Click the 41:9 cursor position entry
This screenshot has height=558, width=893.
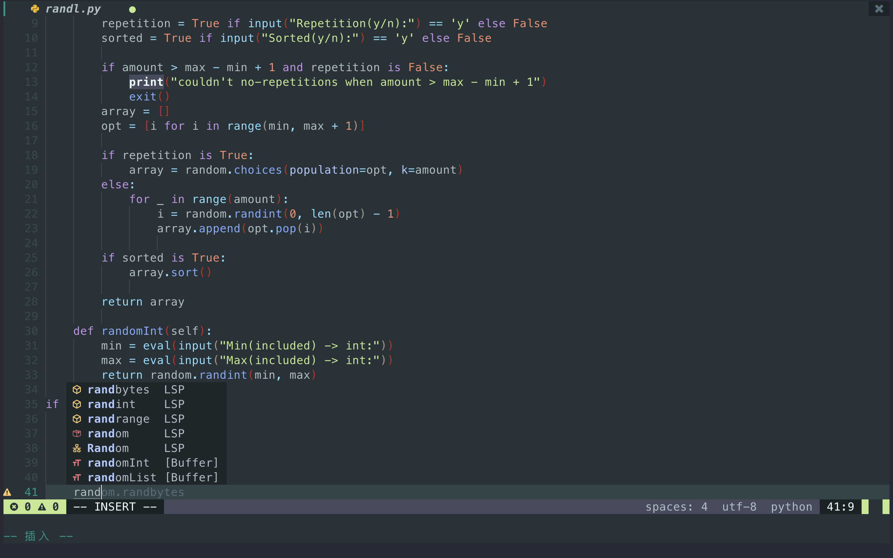[x=840, y=507]
